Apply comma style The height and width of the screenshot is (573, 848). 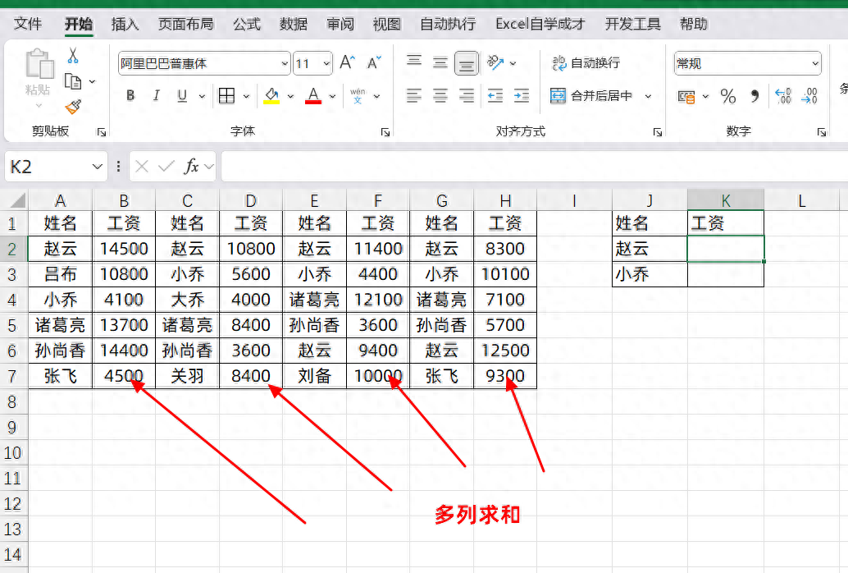point(755,96)
